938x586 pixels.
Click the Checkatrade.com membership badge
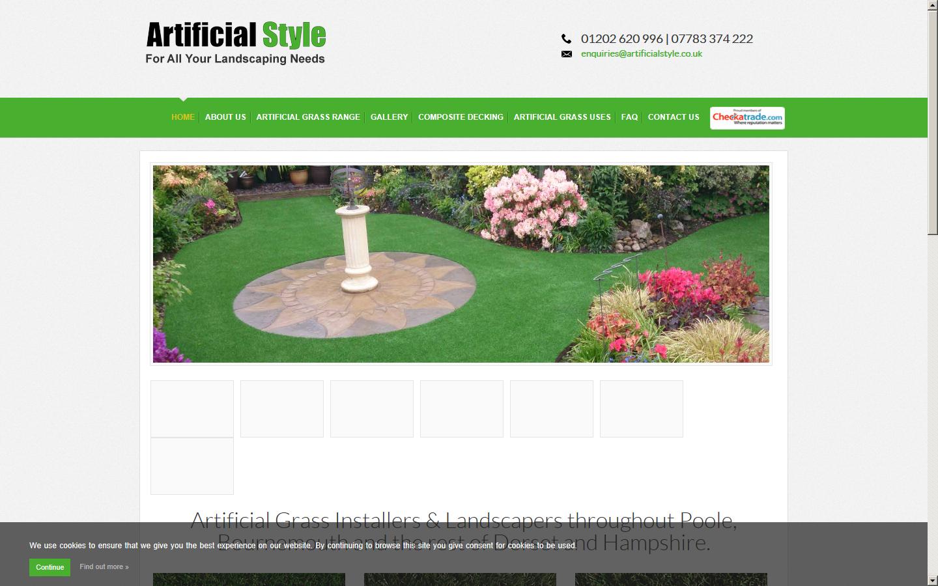pyautogui.click(x=747, y=118)
